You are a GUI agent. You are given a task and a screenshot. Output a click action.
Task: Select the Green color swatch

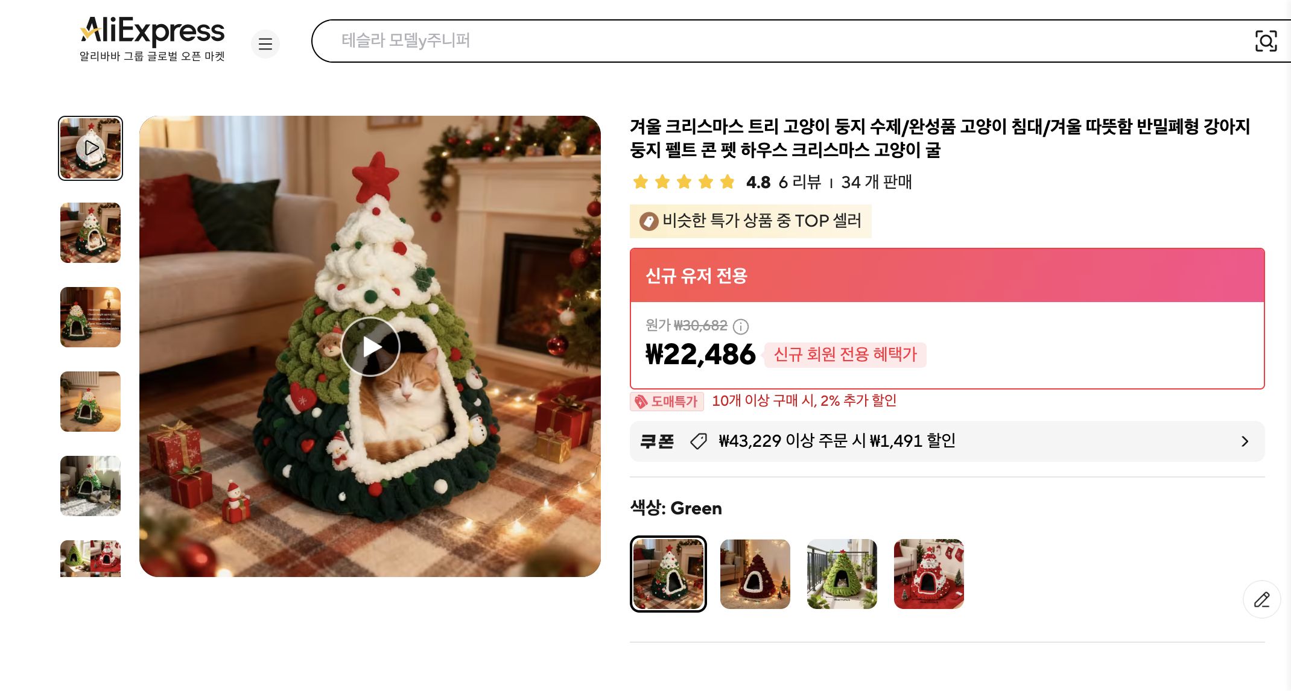coord(668,574)
